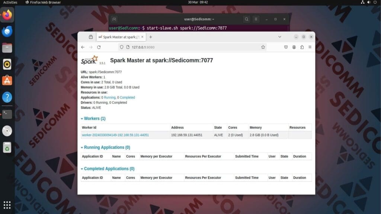Follow the Completed applications link
Screen dimensions: 381x214
(127, 97)
